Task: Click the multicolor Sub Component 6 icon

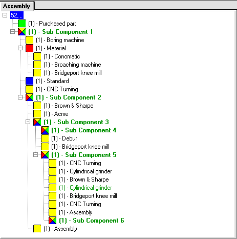Action: pos(53,221)
